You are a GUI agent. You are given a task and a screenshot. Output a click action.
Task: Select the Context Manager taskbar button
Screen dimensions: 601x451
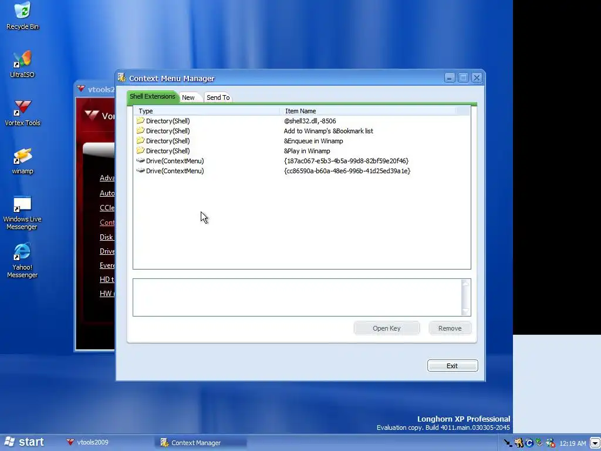[x=201, y=443]
